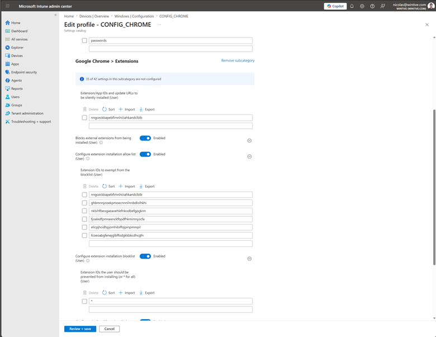Click Review + save button

tap(80, 329)
